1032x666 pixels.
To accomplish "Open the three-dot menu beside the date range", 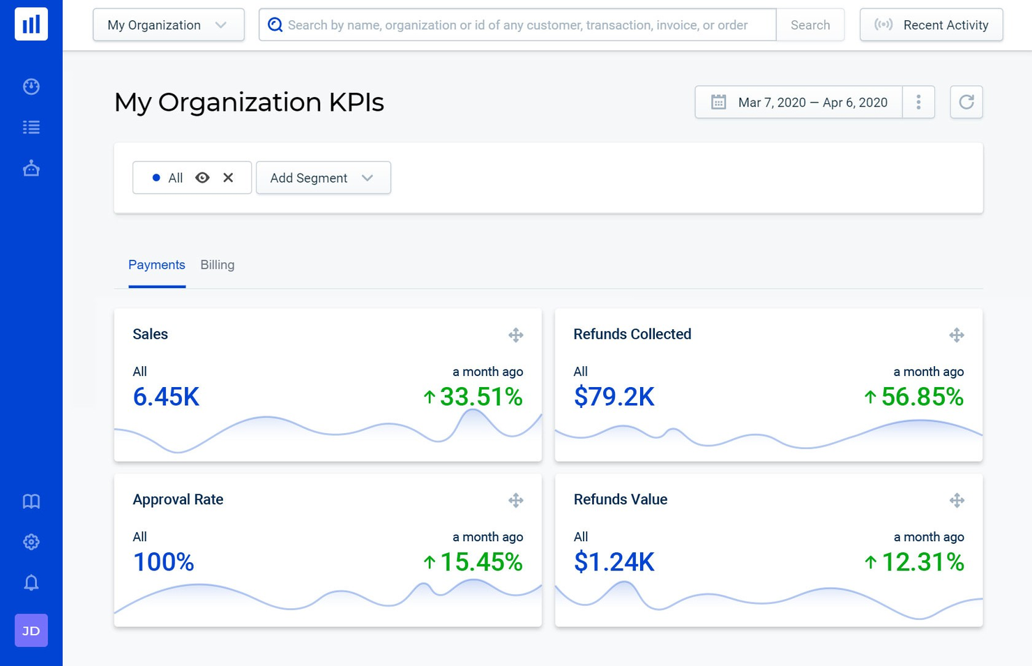I will [x=918, y=102].
